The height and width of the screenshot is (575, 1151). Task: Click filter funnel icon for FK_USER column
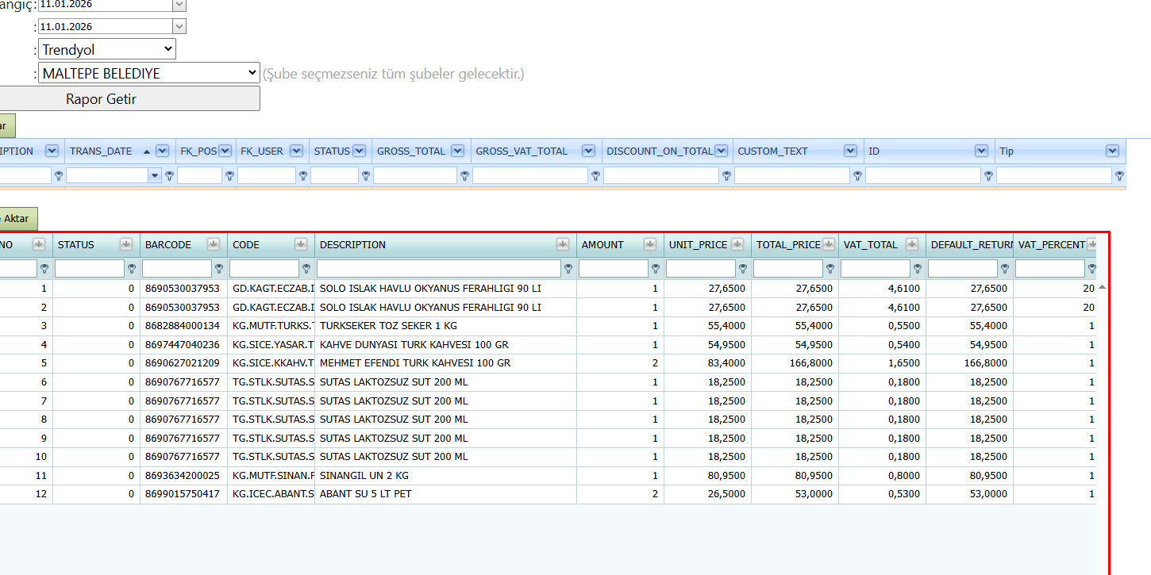pos(303,176)
